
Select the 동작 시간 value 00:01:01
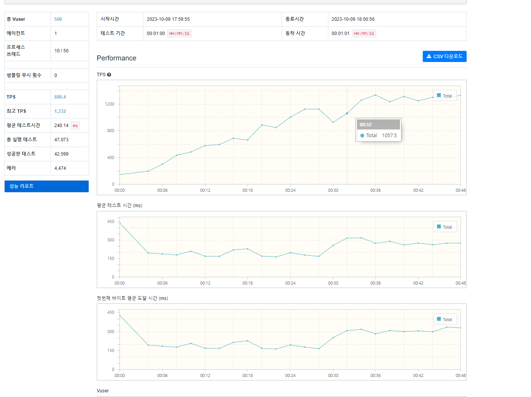point(341,34)
